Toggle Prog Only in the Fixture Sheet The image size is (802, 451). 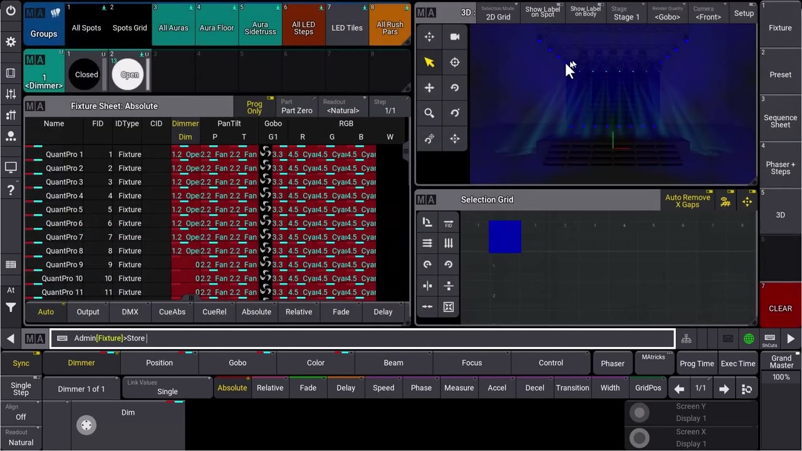(x=254, y=107)
